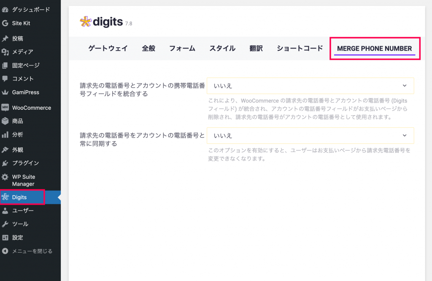
Task: Click the wrench icon beside ツール
Action: (5, 224)
